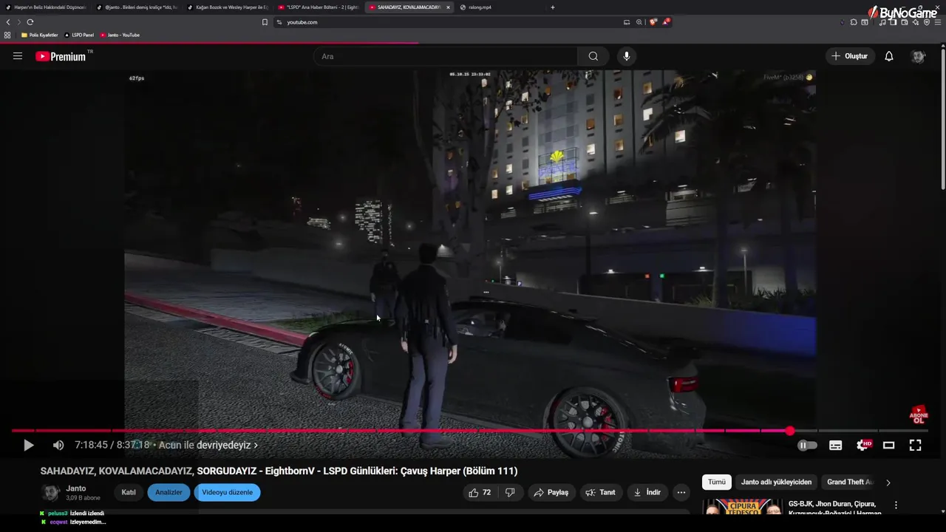The height and width of the screenshot is (532, 946).
Task: Open the Janto channel name link
Action: pos(76,488)
